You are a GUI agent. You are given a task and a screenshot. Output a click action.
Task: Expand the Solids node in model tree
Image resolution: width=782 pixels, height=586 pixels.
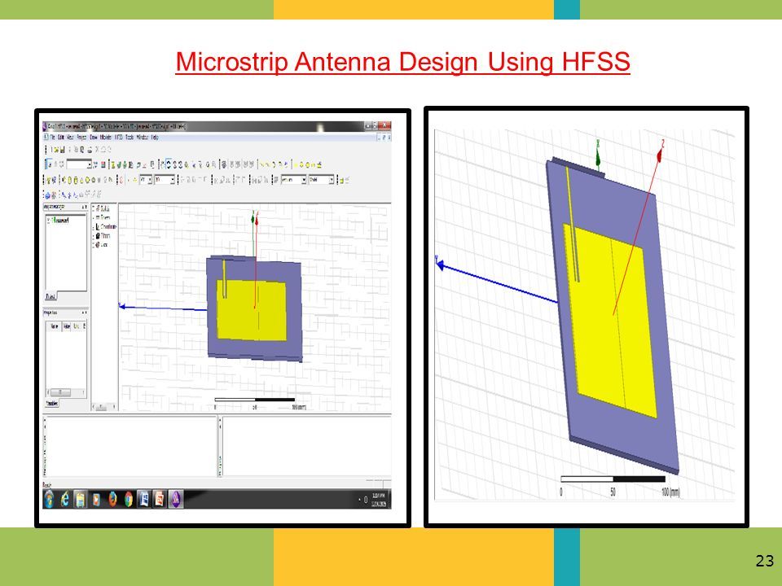(93, 208)
